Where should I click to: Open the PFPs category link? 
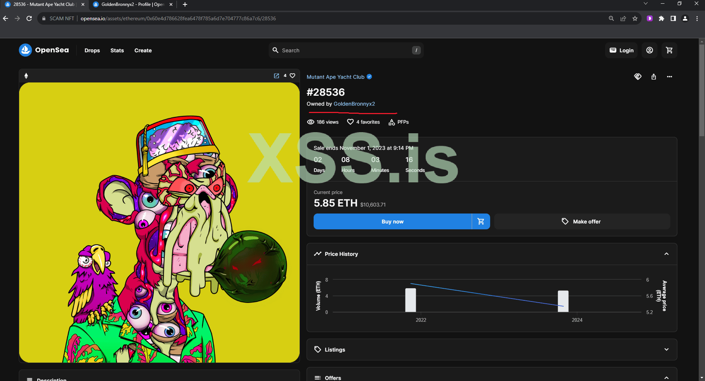[399, 122]
